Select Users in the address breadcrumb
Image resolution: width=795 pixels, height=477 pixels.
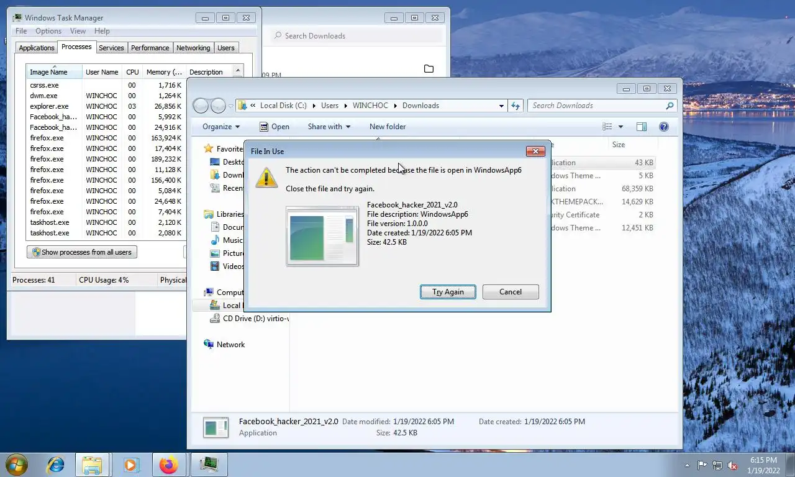point(330,106)
